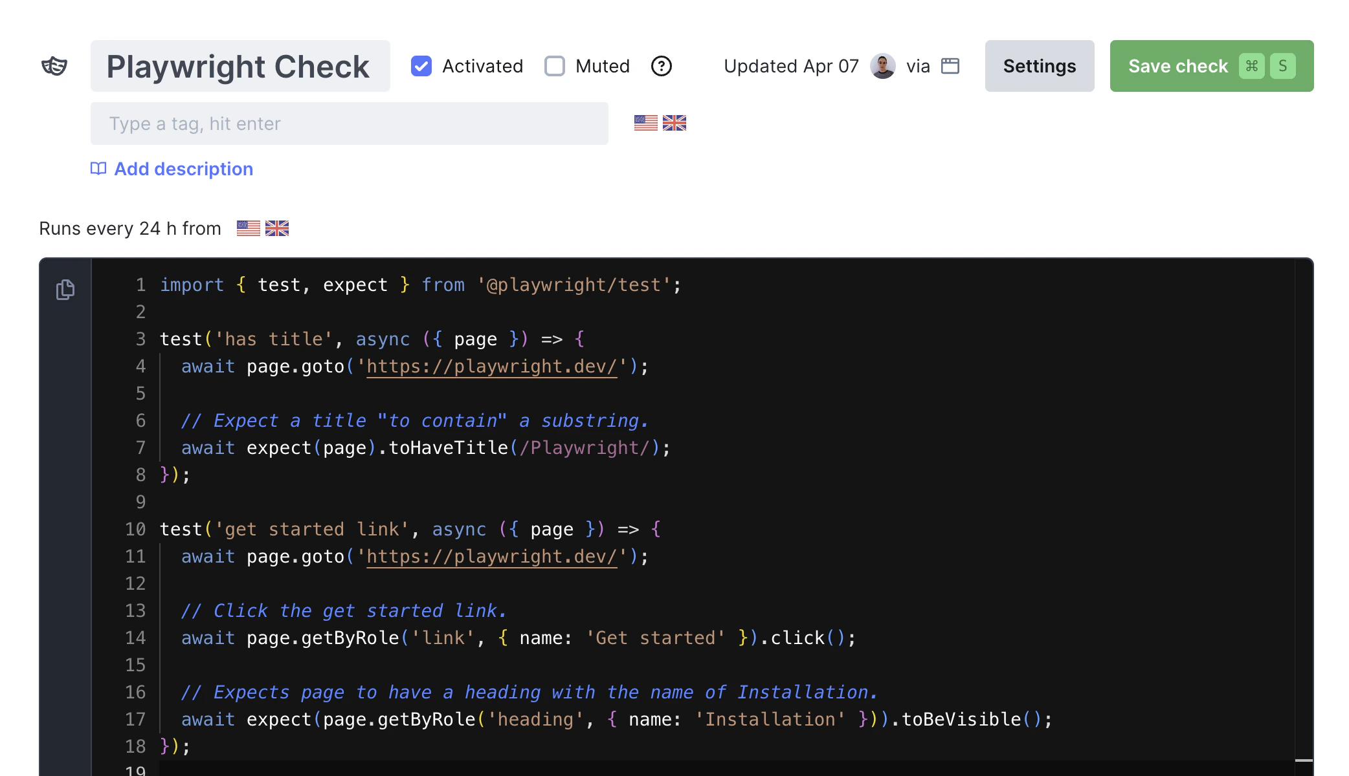
Task: Click the Add description link
Action: click(x=183, y=169)
